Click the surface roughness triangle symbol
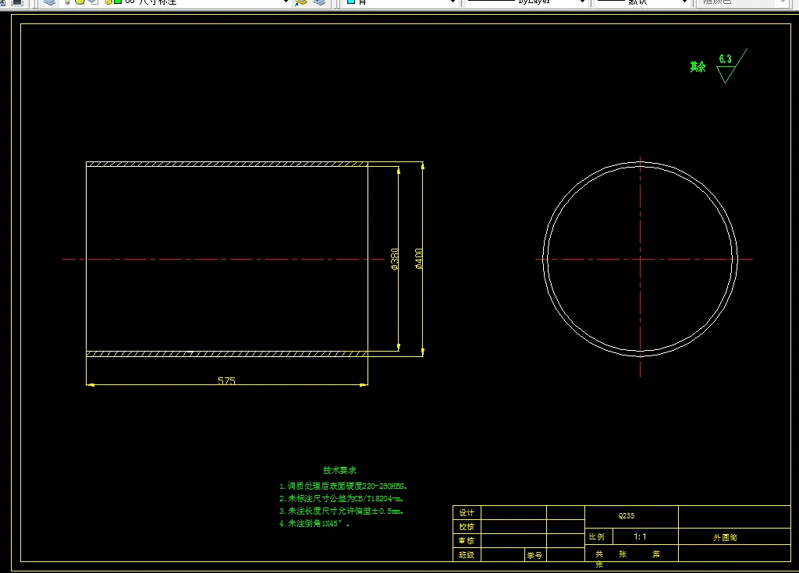This screenshot has width=799, height=573. [x=726, y=74]
